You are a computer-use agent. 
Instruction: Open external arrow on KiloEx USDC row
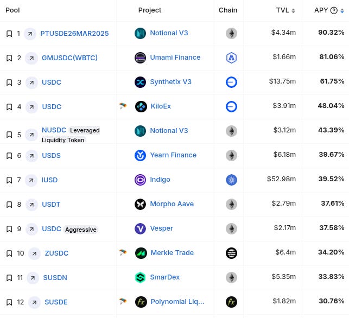(31, 107)
